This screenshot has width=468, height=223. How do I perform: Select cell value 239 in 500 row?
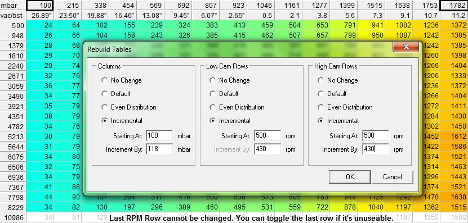pos(151,25)
